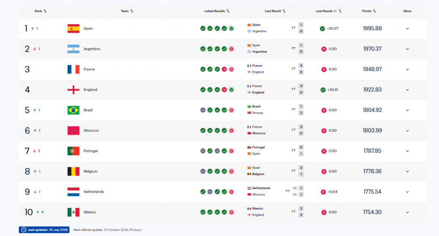Sort by Last Result +/- column
The height and width of the screenshot is (236, 439).
click(329, 11)
